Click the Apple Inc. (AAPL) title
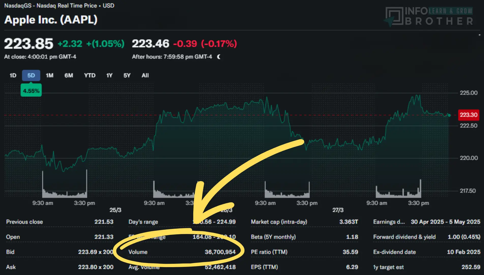Image resolution: width=484 pixels, height=275 pixels. pyautogui.click(x=51, y=20)
